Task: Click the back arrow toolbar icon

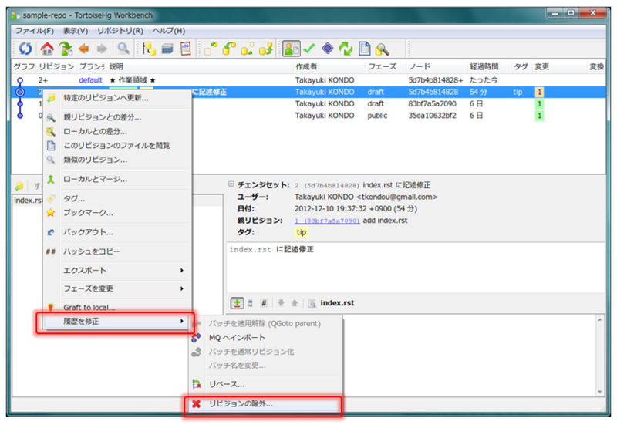Action: [83, 49]
